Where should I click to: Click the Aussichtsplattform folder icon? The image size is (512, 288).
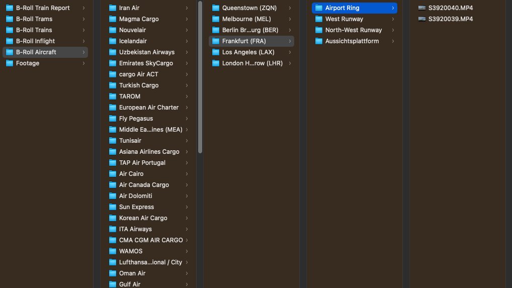pyautogui.click(x=319, y=41)
